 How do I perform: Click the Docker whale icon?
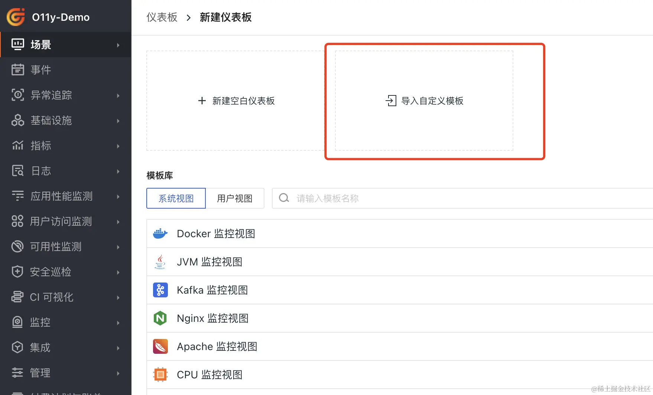[160, 234]
